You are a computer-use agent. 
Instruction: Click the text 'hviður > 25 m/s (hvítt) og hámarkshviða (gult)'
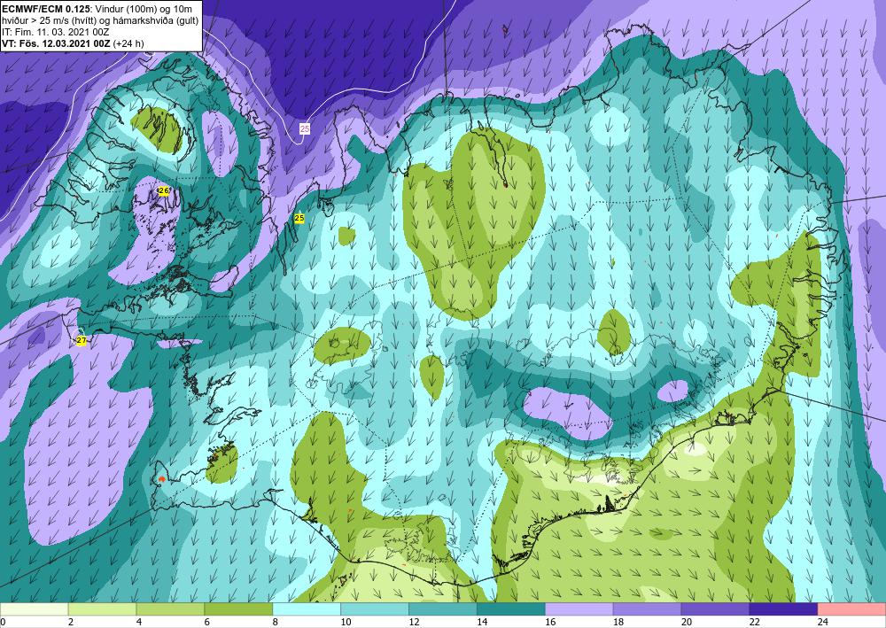coord(99,19)
